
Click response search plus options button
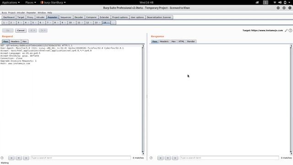(168, 158)
